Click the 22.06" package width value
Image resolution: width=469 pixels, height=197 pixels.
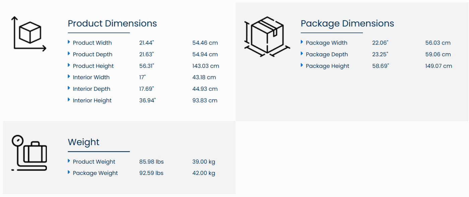(x=380, y=43)
